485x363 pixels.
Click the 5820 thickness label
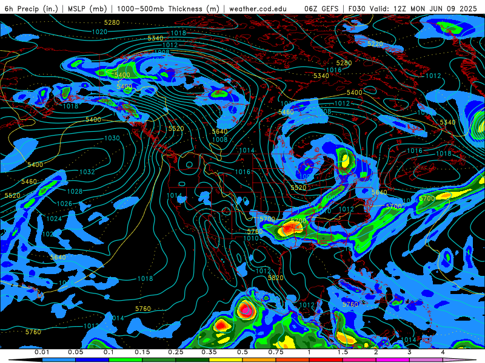coord(276,278)
